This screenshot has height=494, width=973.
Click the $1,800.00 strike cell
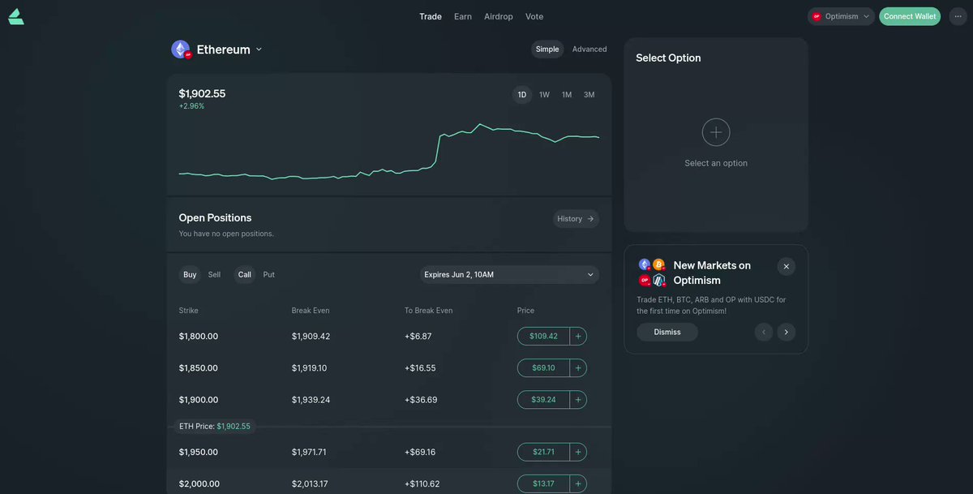[x=199, y=336]
